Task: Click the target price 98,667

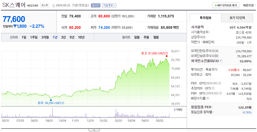Action: click(247, 70)
